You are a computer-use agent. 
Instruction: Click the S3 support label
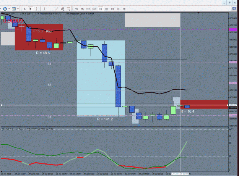click(x=49, y=117)
